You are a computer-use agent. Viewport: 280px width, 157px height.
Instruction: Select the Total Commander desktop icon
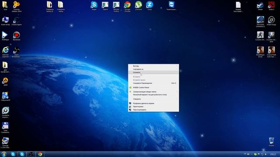coord(5,127)
